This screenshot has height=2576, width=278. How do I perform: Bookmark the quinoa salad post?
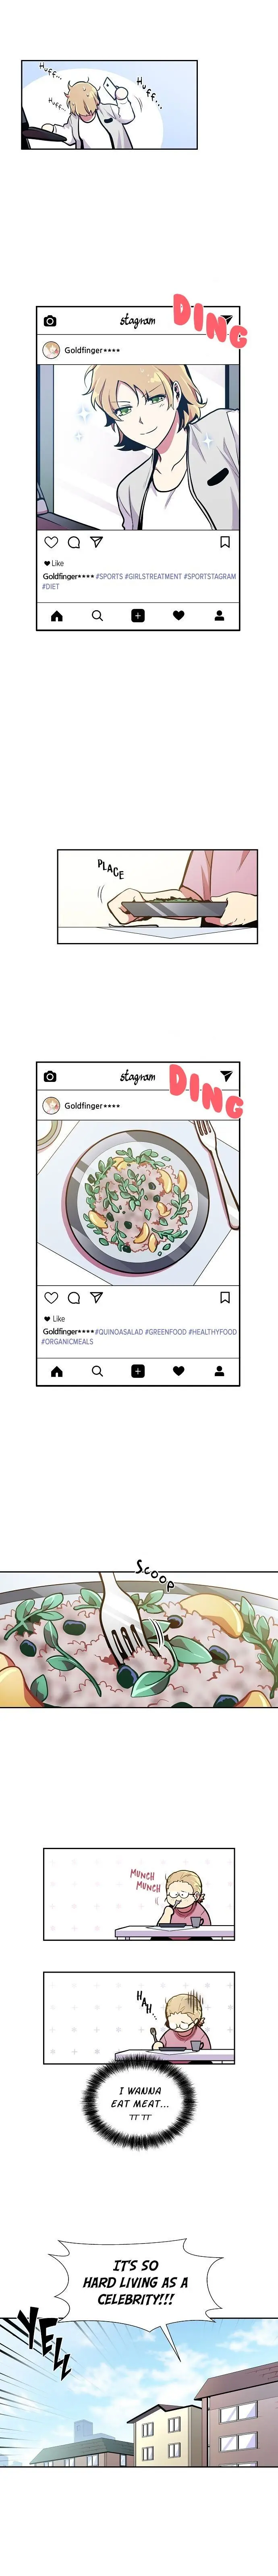[x=225, y=1297]
